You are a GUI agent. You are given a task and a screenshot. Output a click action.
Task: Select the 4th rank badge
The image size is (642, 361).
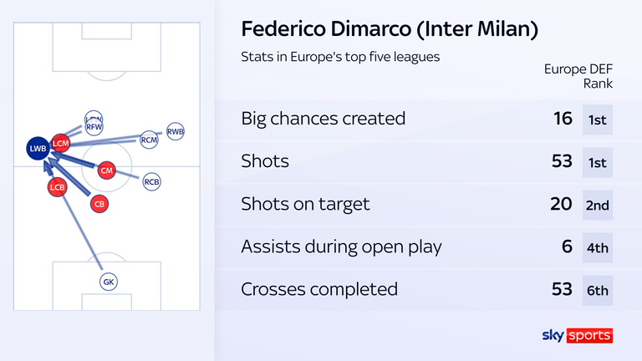point(598,247)
